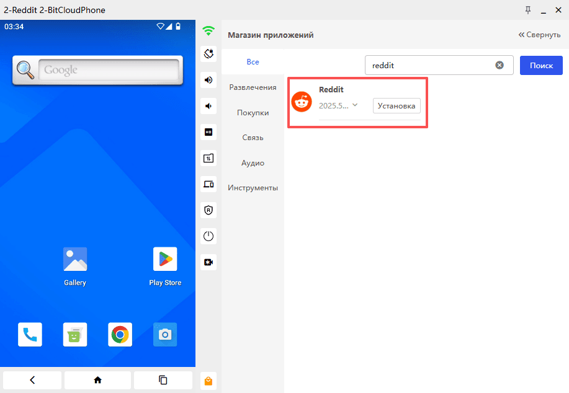Open the HD resolution settings icon
The width and height of the screenshot is (569, 393).
pos(208,132)
